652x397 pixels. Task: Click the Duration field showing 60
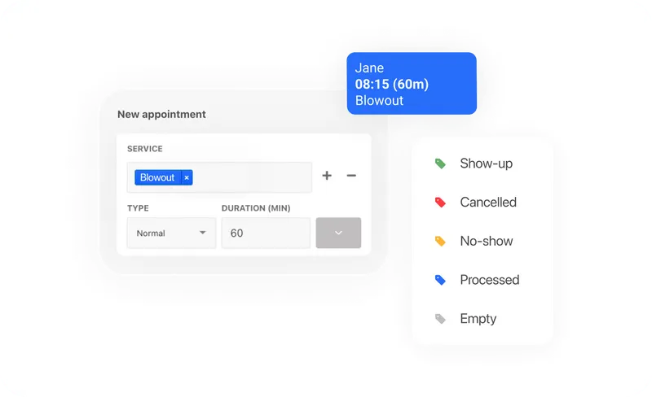(x=266, y=233)
